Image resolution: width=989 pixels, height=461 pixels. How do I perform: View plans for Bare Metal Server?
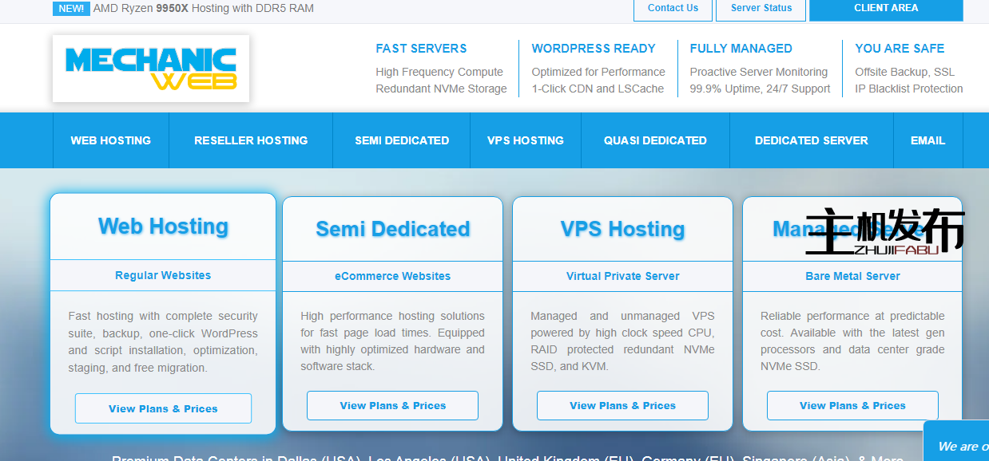click(x=852, y=405)
